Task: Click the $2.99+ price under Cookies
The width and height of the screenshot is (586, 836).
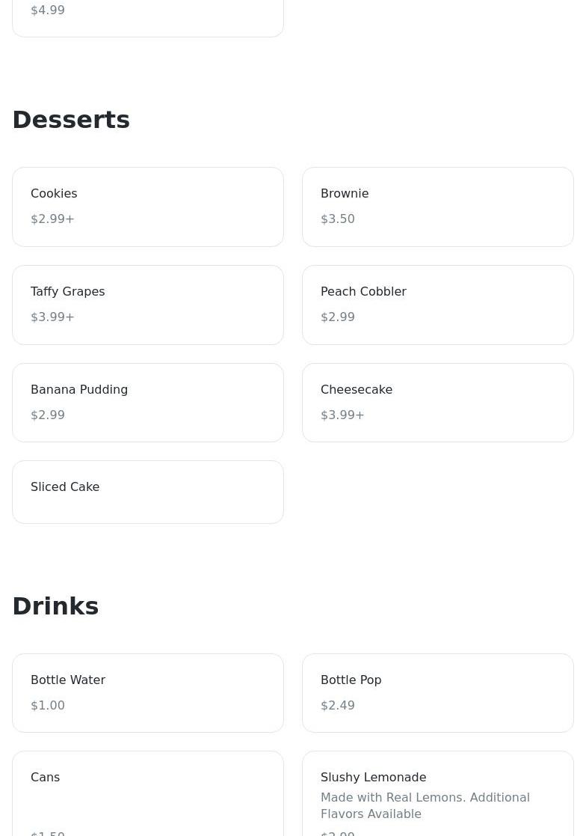Action: [x=52, y=219]
